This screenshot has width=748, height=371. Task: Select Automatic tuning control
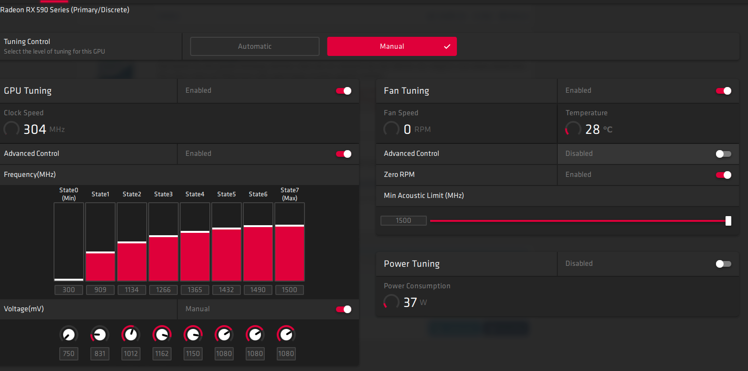tap(255, 46)
